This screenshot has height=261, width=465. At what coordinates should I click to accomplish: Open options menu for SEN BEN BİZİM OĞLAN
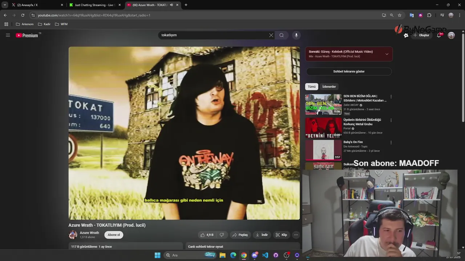tap(391, 97)
